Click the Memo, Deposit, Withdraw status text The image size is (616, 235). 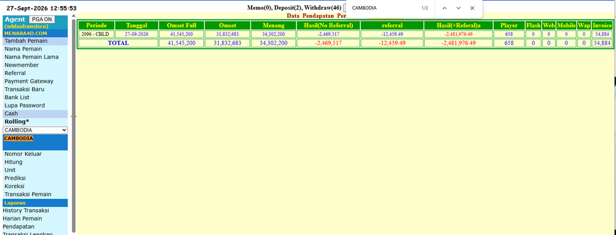(x=294, y=8)
